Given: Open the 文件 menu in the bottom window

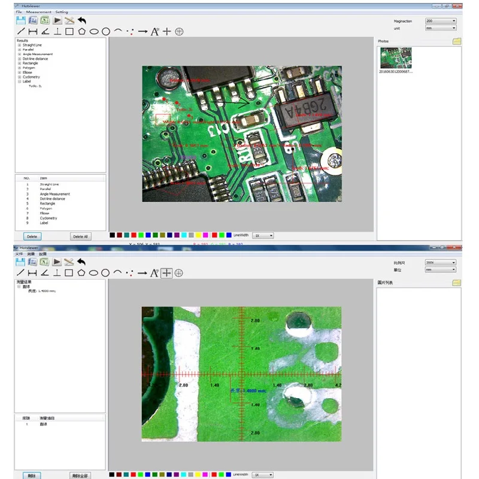Looking at the screenshot, I should click(19, 254).
